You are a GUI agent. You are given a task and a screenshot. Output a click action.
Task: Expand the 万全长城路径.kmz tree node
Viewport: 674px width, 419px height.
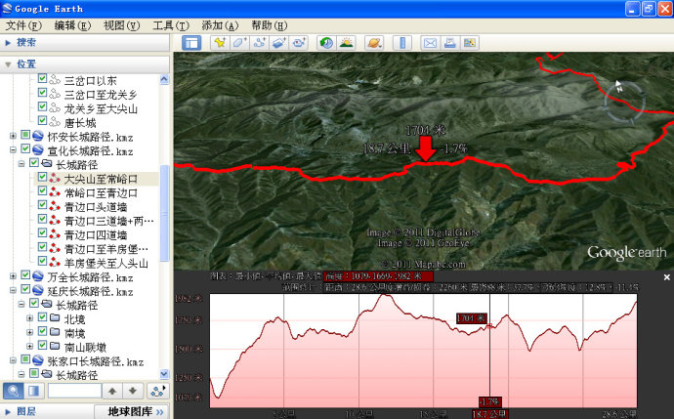13,276
